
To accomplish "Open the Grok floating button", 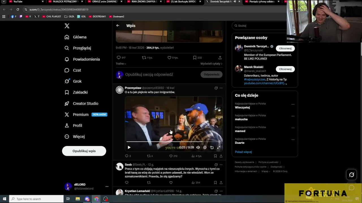I will click(352, 175).
